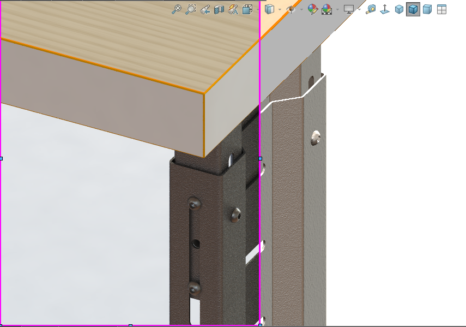Open the Apply Scene dropdown arrow
The width and height of the screenshot is (466, 327).
click(337, 9)
